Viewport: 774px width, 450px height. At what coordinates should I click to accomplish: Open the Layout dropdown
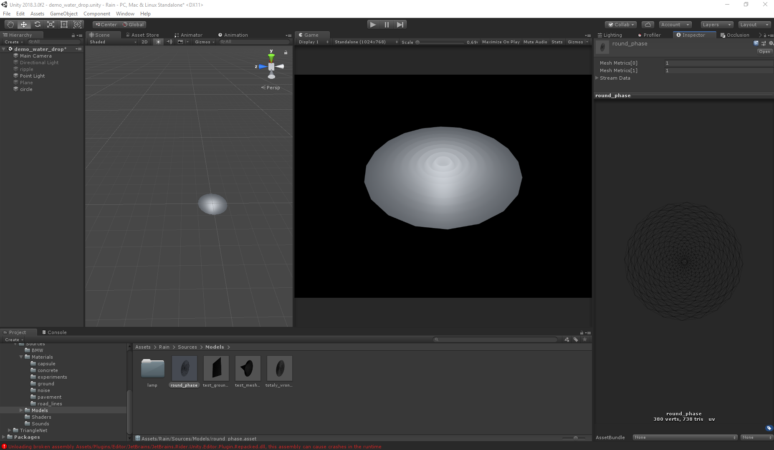[754, 25]
